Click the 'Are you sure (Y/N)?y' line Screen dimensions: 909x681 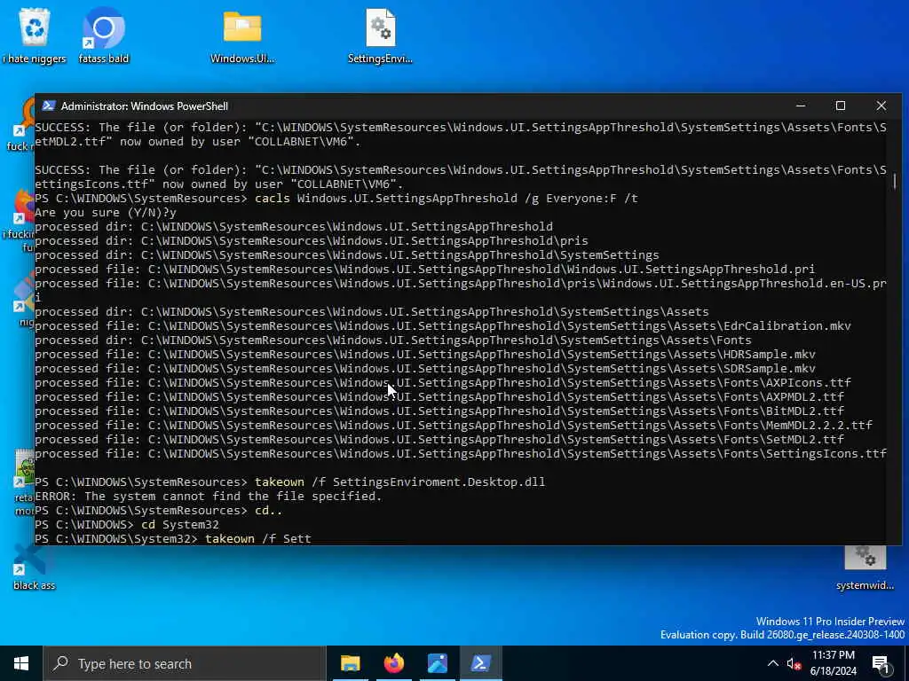[106, 213]
